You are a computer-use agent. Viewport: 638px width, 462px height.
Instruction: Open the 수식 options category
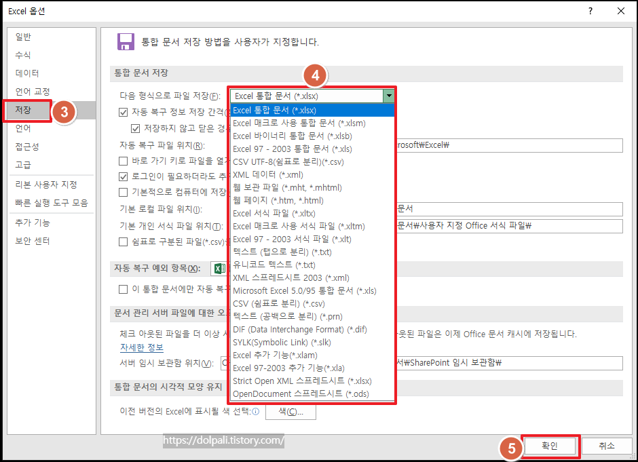pyautogui.click(x=52, y=56)
